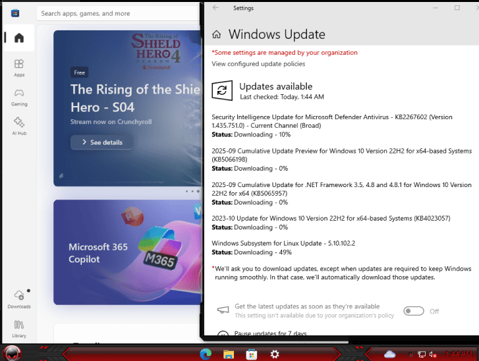The image size is (479, 361).
Task: Click the Settings back arrow
Action: coord(215,8)
